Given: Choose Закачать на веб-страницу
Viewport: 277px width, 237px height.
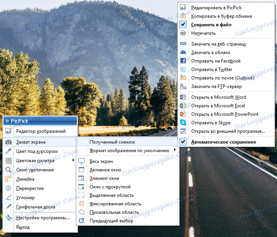Looking at the screenshot, I should [x=226, y=44].
